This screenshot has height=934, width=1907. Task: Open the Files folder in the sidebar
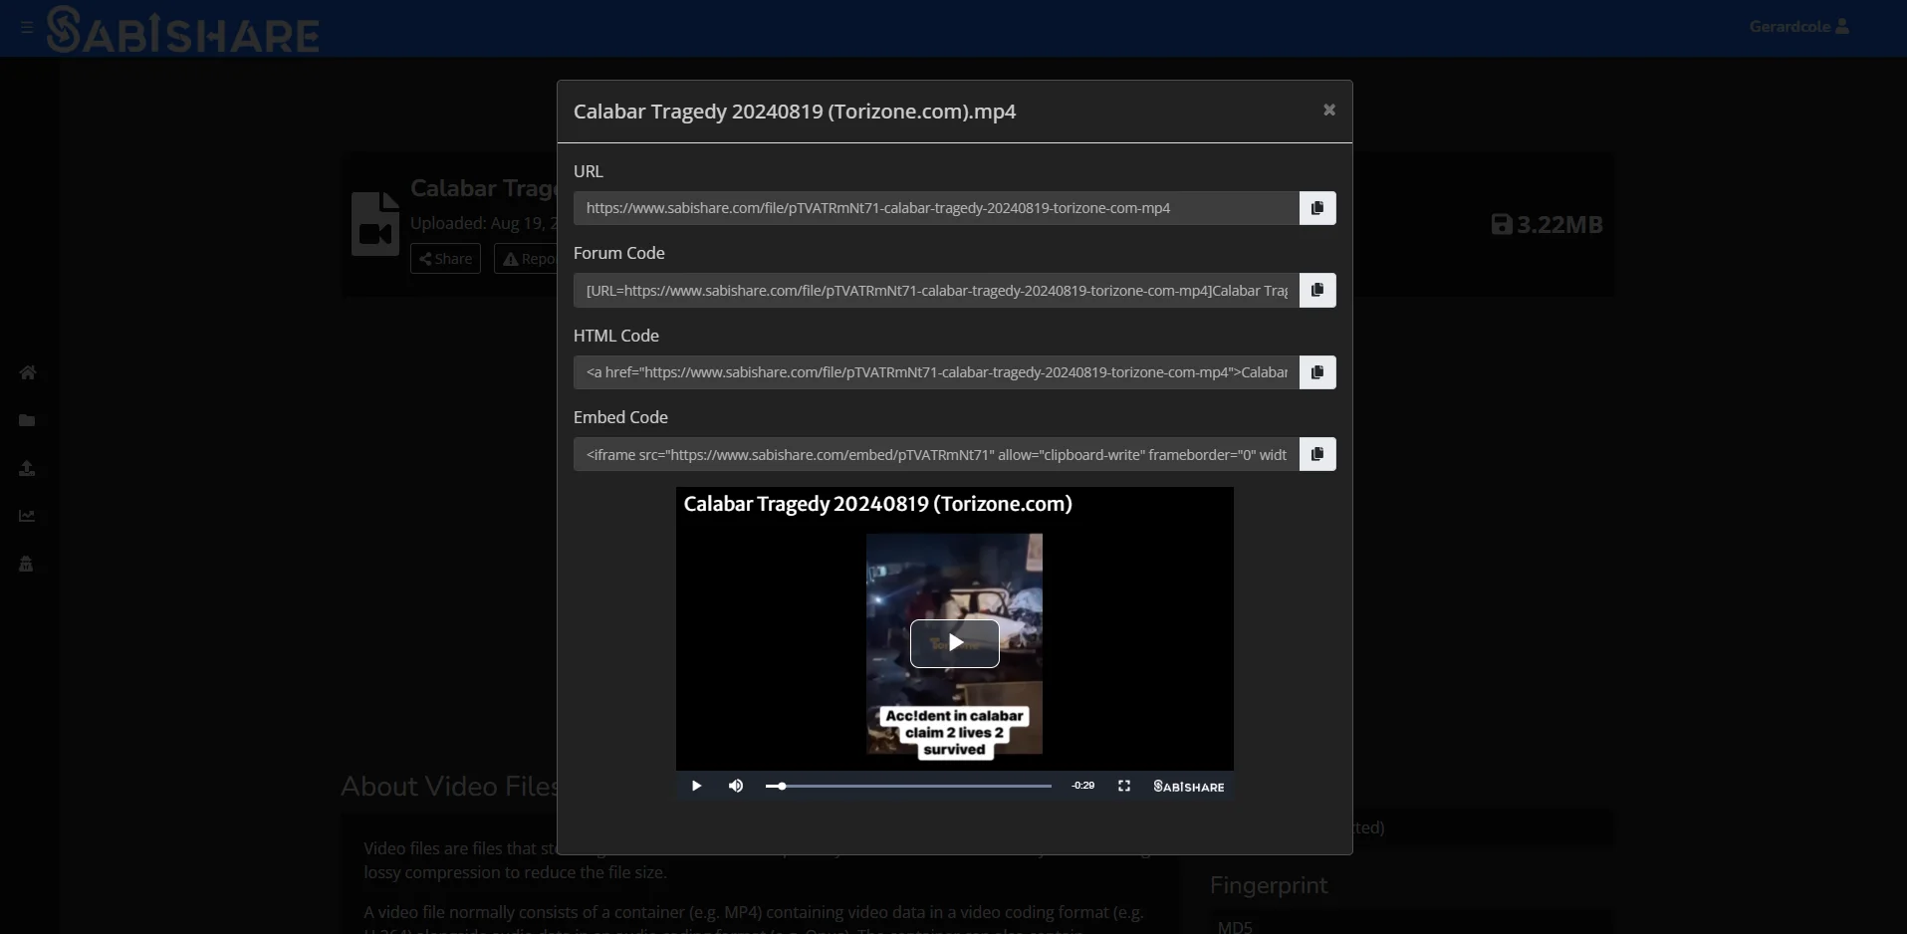(x=27, y=420)
